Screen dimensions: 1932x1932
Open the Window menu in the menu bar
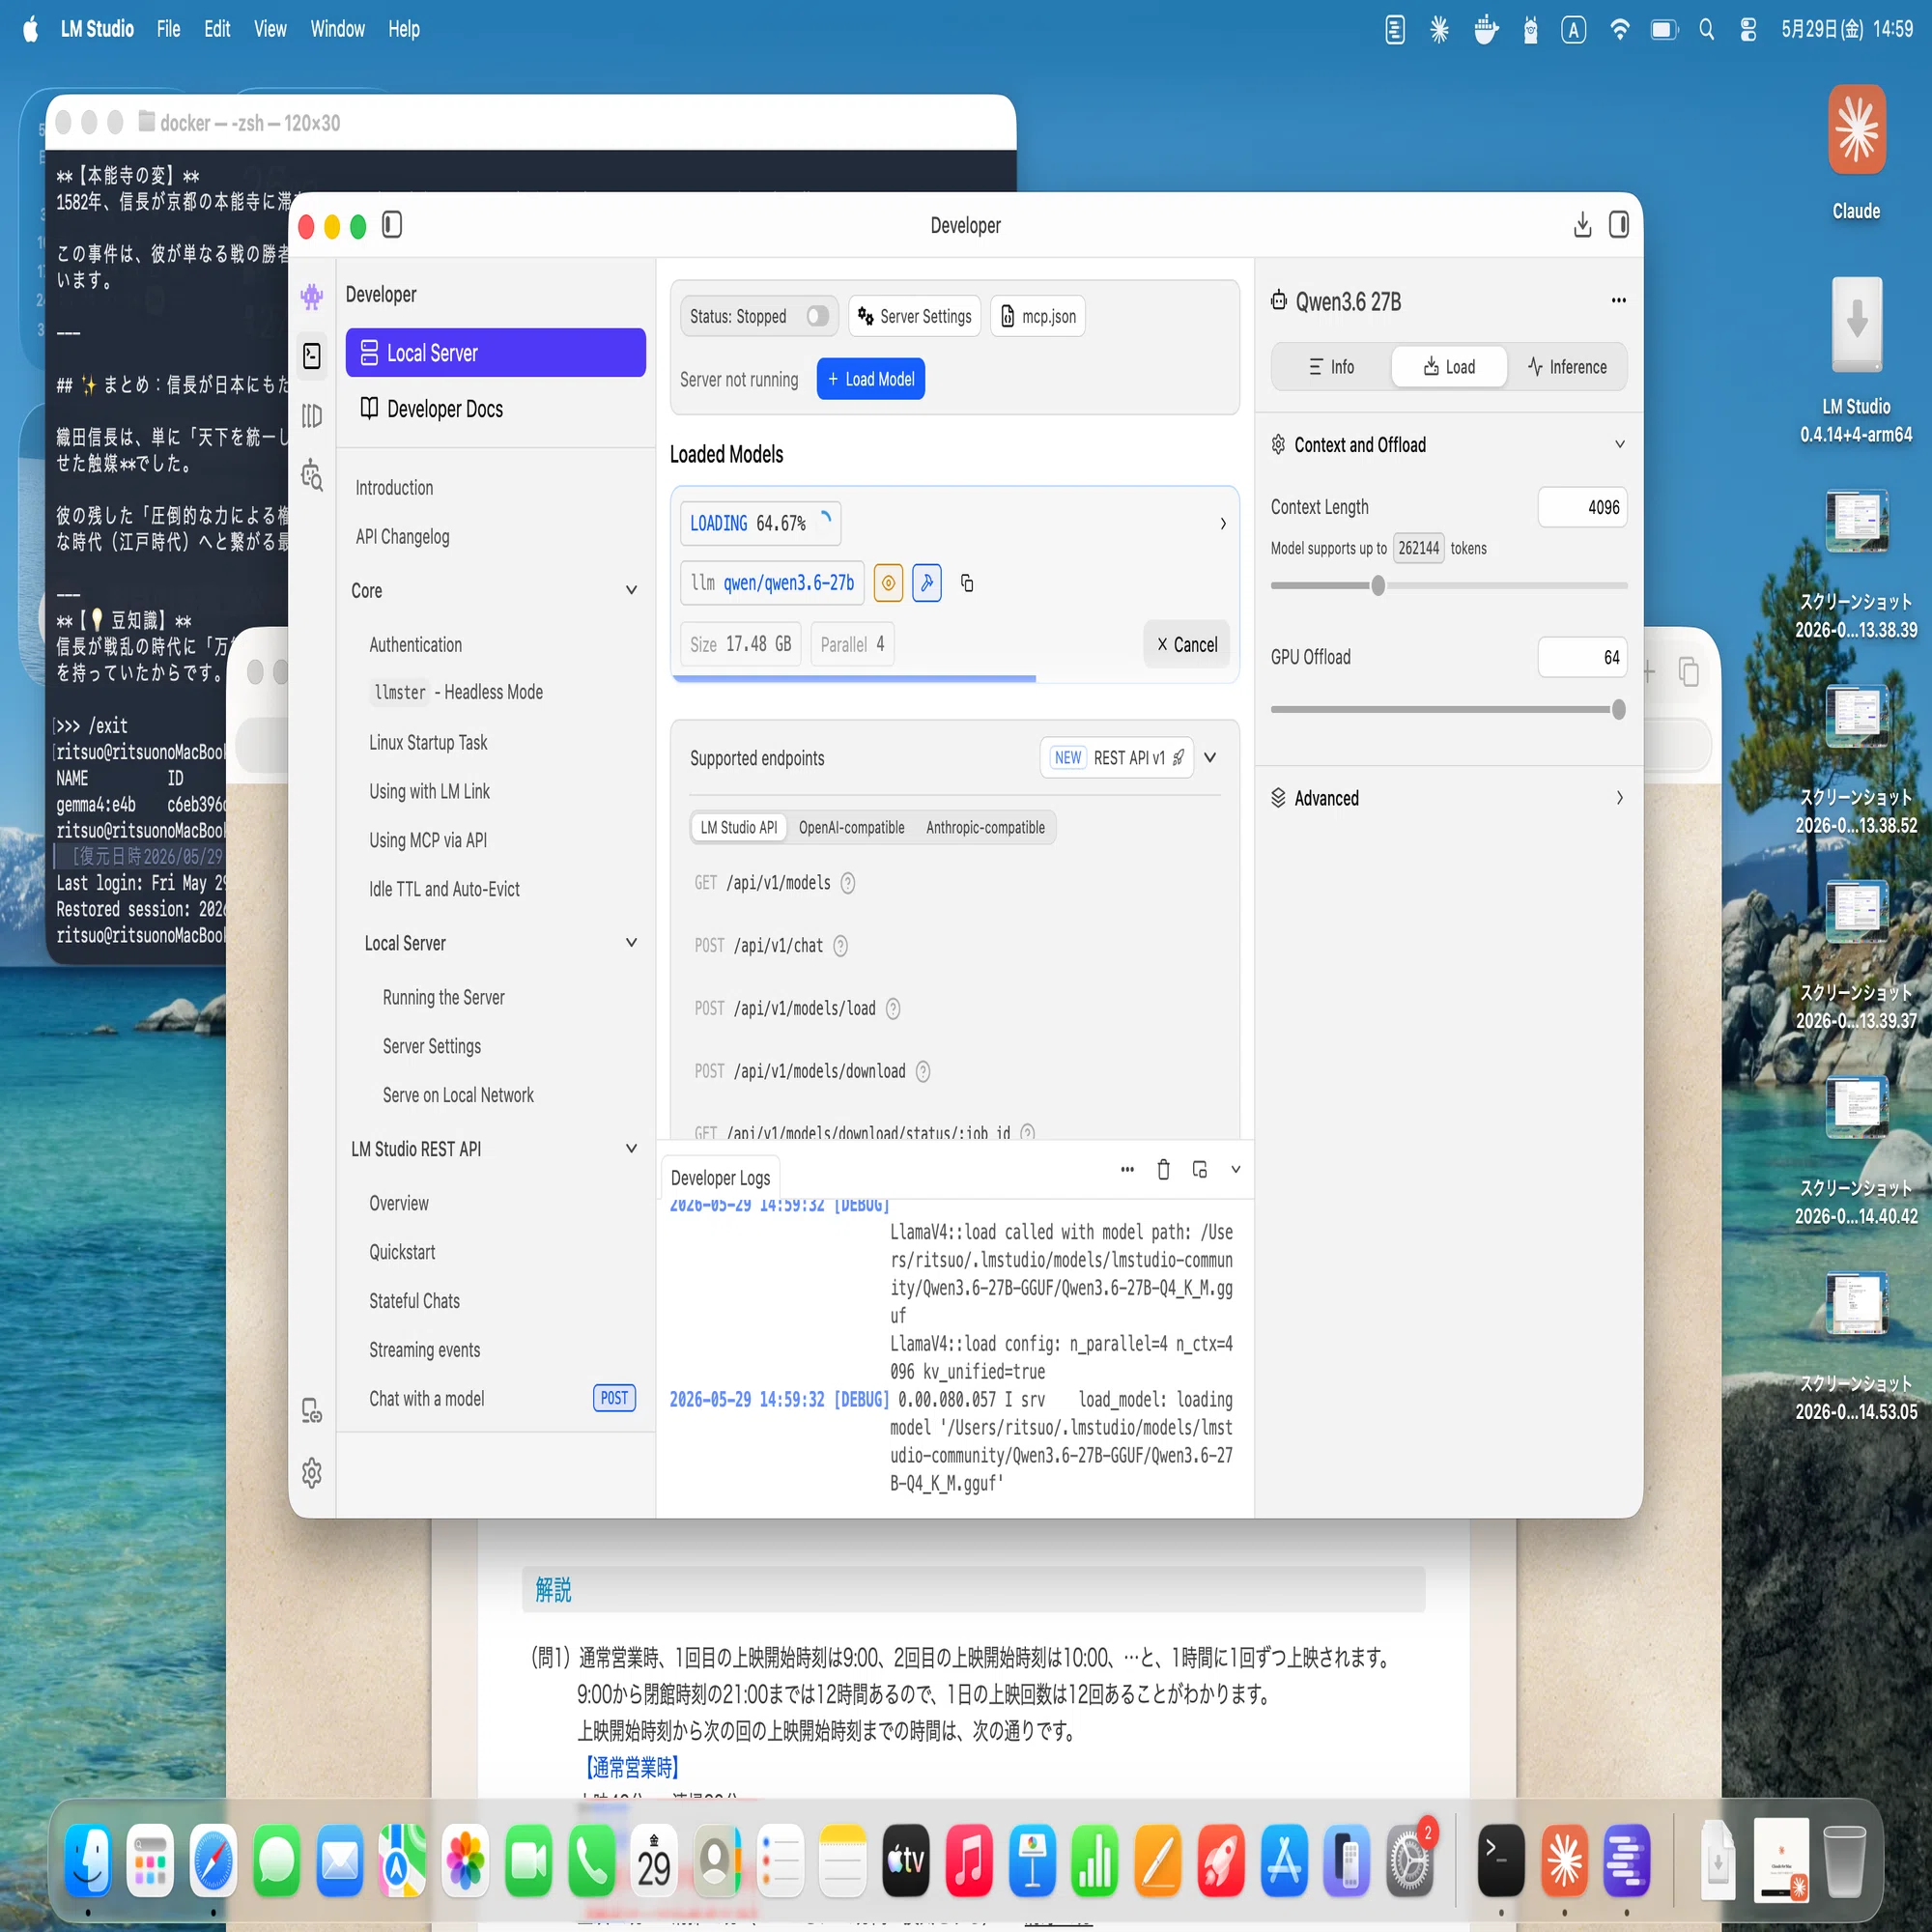pyautogui.click(x=337, y=30)
